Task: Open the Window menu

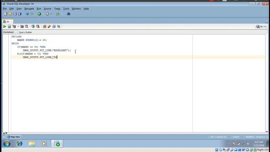Action: 76,8
